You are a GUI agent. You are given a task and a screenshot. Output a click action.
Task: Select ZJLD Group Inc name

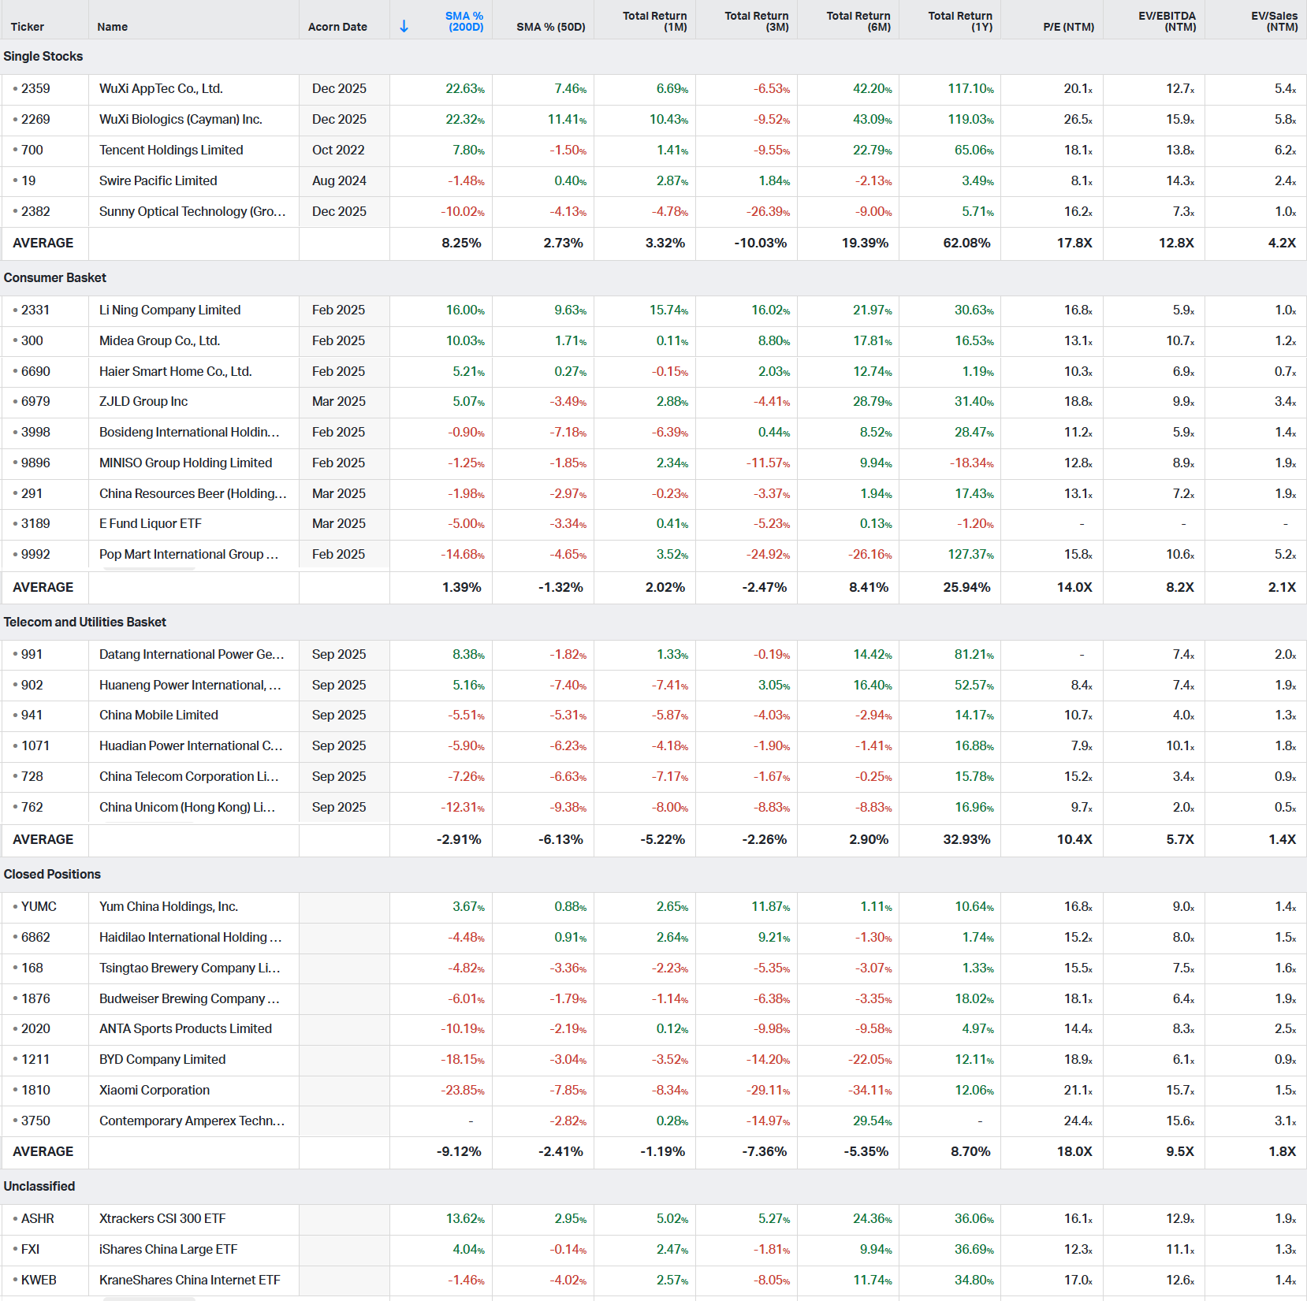click(x=143, y=402)
